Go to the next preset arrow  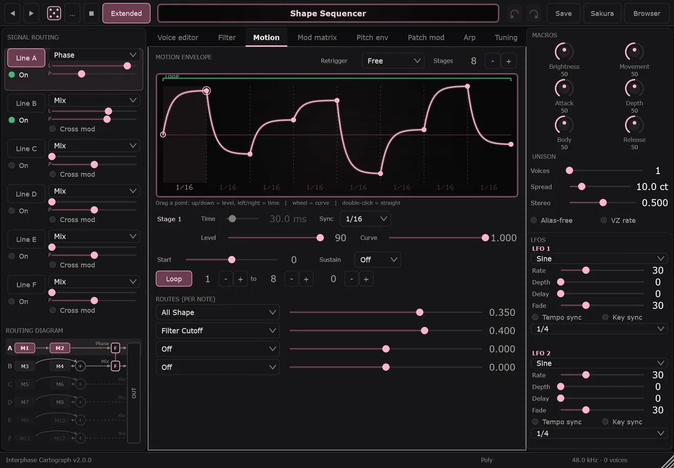tap(31, 13)
